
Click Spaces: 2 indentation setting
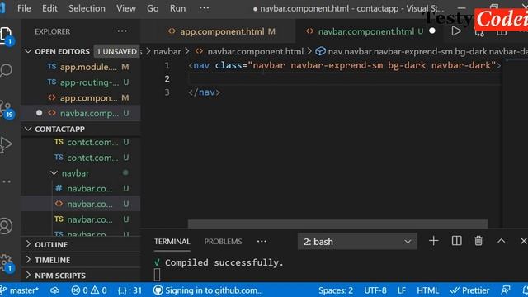point(336,290)
